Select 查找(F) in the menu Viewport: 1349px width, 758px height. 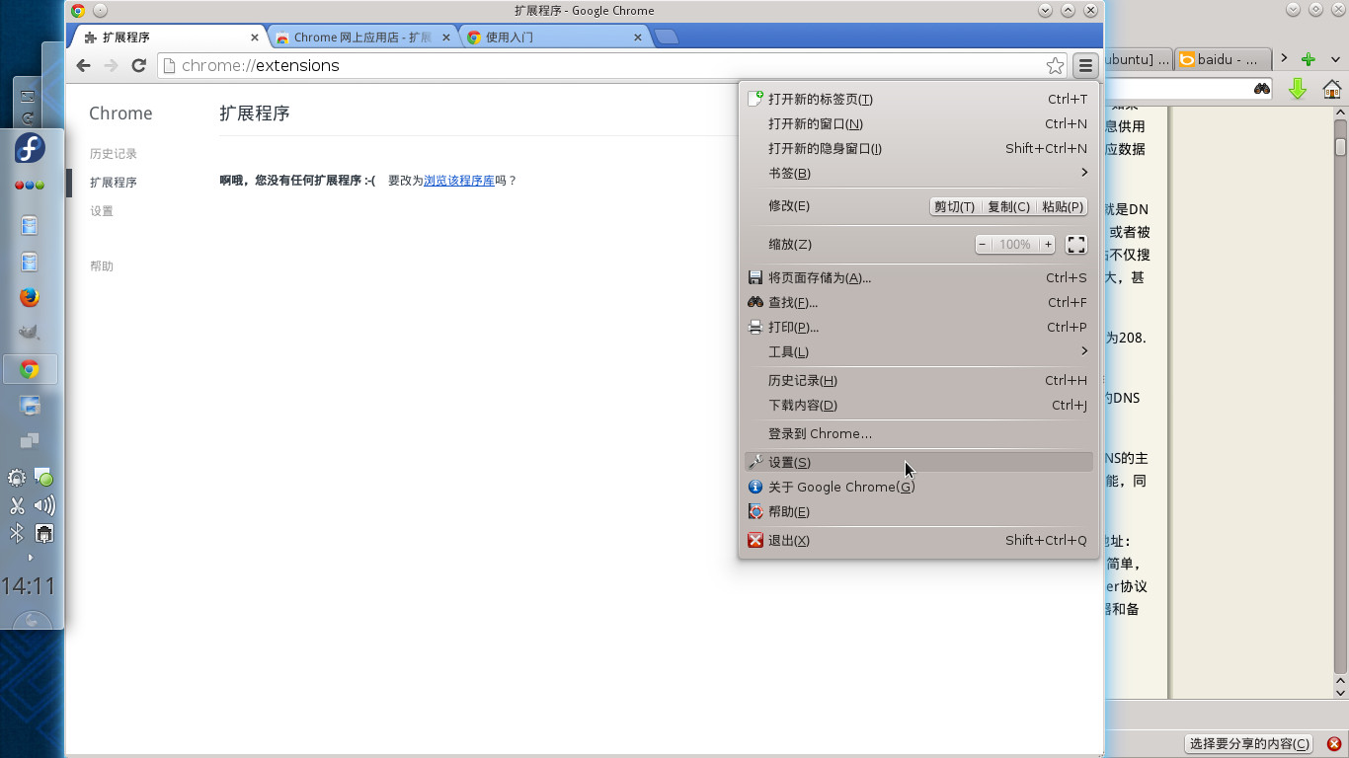(x=918, y=302)
